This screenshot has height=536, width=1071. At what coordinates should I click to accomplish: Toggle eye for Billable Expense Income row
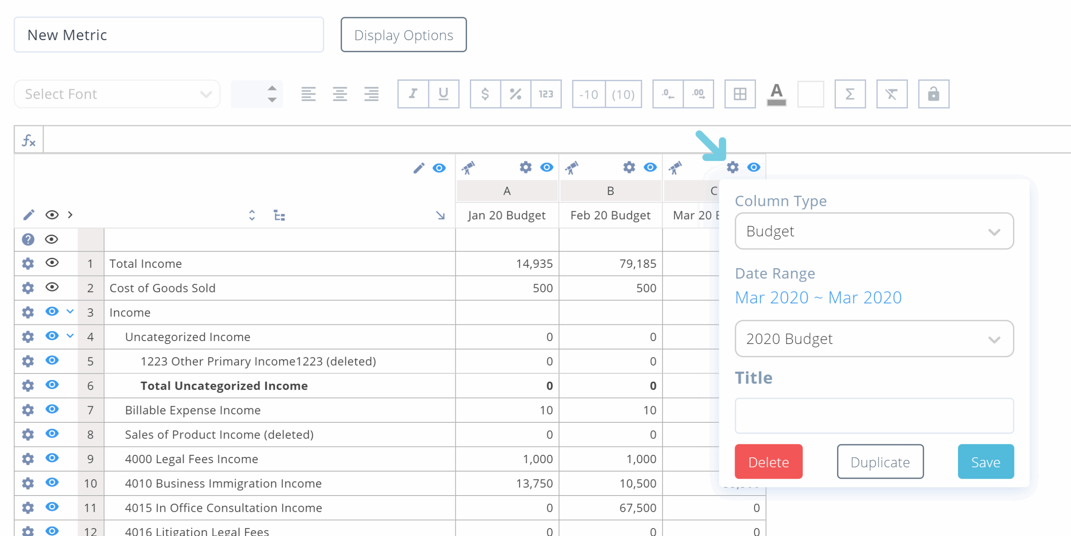(x=52, y=409)
